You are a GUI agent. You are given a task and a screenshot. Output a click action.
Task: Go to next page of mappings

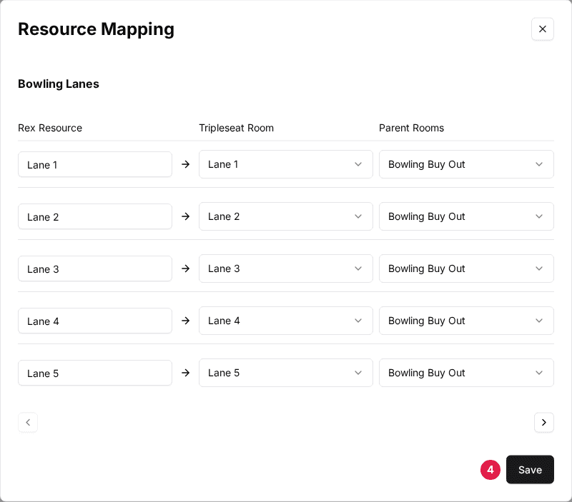(544, 422)
